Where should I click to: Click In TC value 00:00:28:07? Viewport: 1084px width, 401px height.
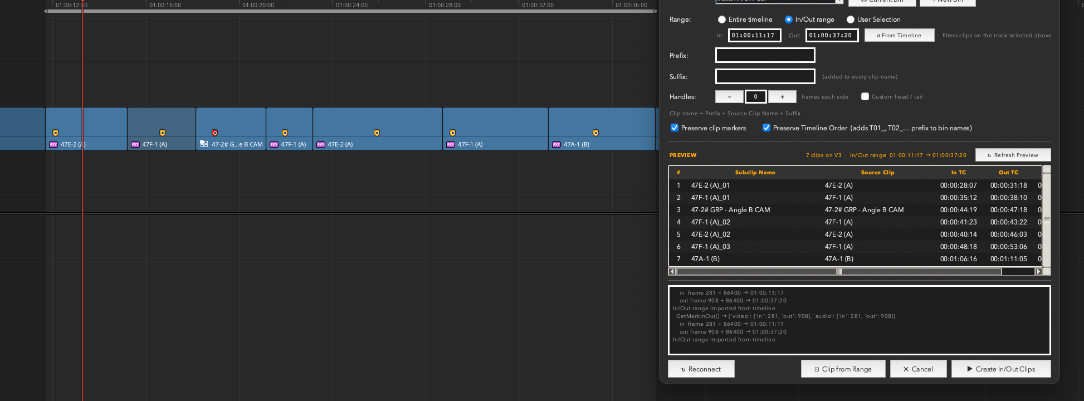(958, 185)
